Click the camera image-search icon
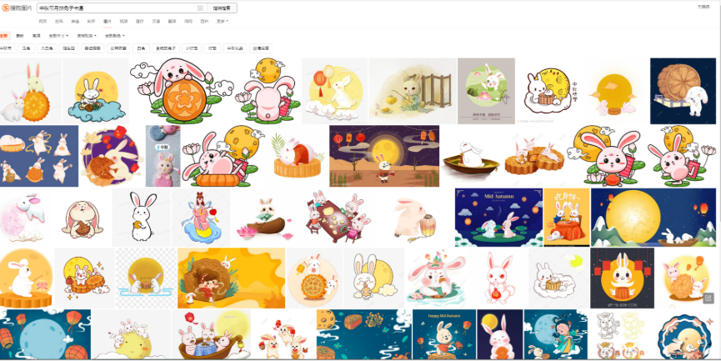The width and height of the screenshot is (721, 361). pyautogui.click(x=200, y=8)
